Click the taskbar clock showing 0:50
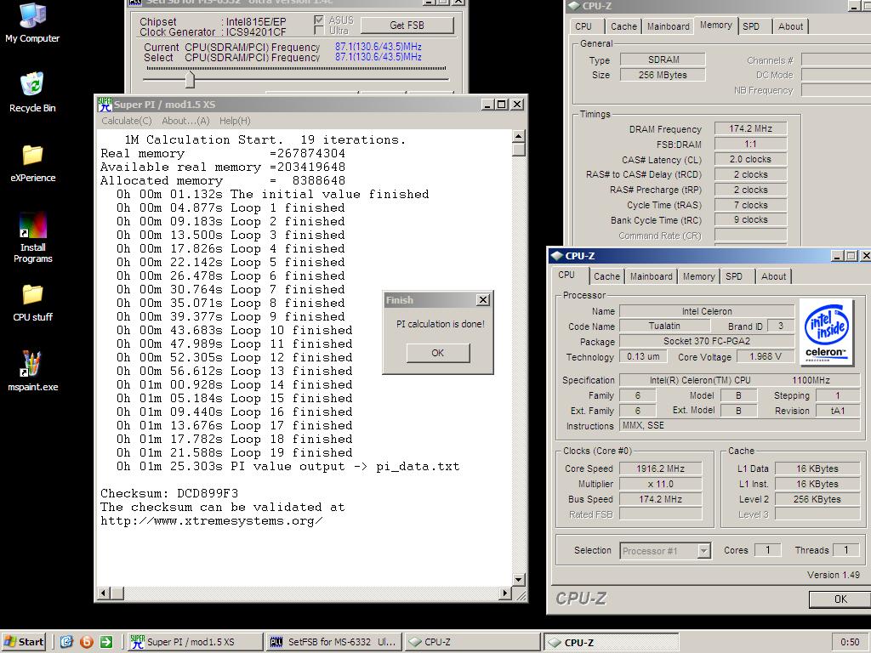The height and width of the screenshot is (653, 871). [x=850, y=642]
